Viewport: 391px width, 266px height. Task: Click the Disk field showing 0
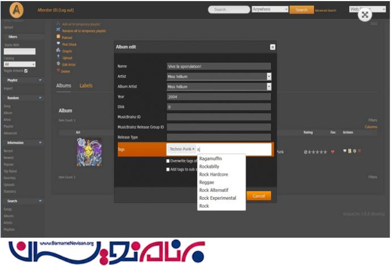(219, 107)
